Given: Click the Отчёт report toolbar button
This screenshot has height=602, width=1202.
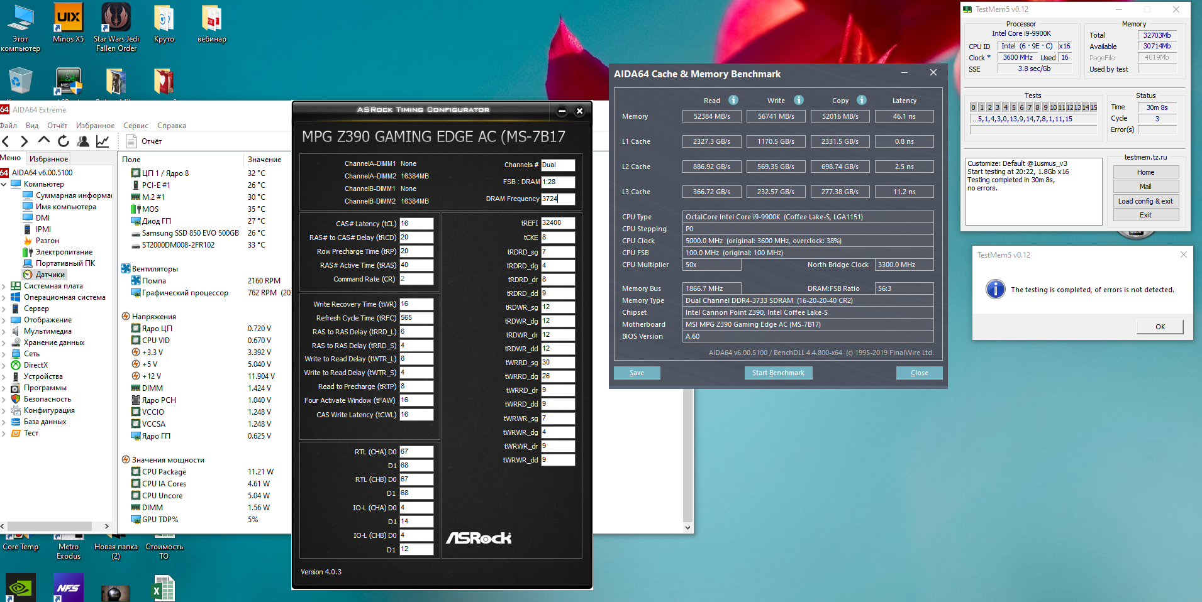Looking at the screenshot, I should pos(144,141).
